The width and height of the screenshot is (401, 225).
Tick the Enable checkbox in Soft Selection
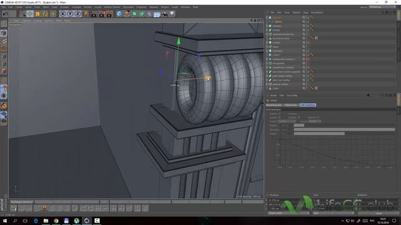click(279, 114)
